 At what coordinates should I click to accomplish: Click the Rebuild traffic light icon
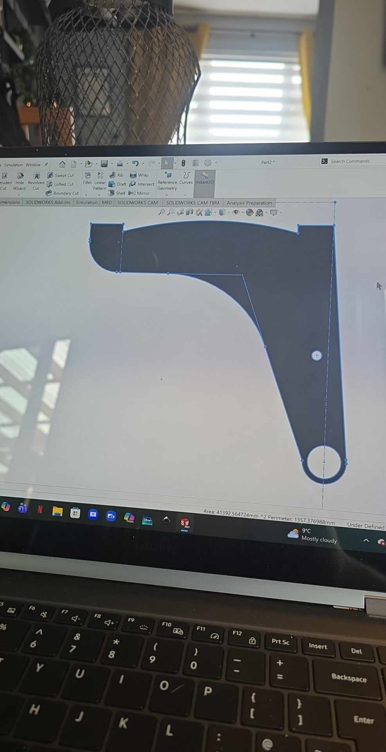tap(183, 163)
